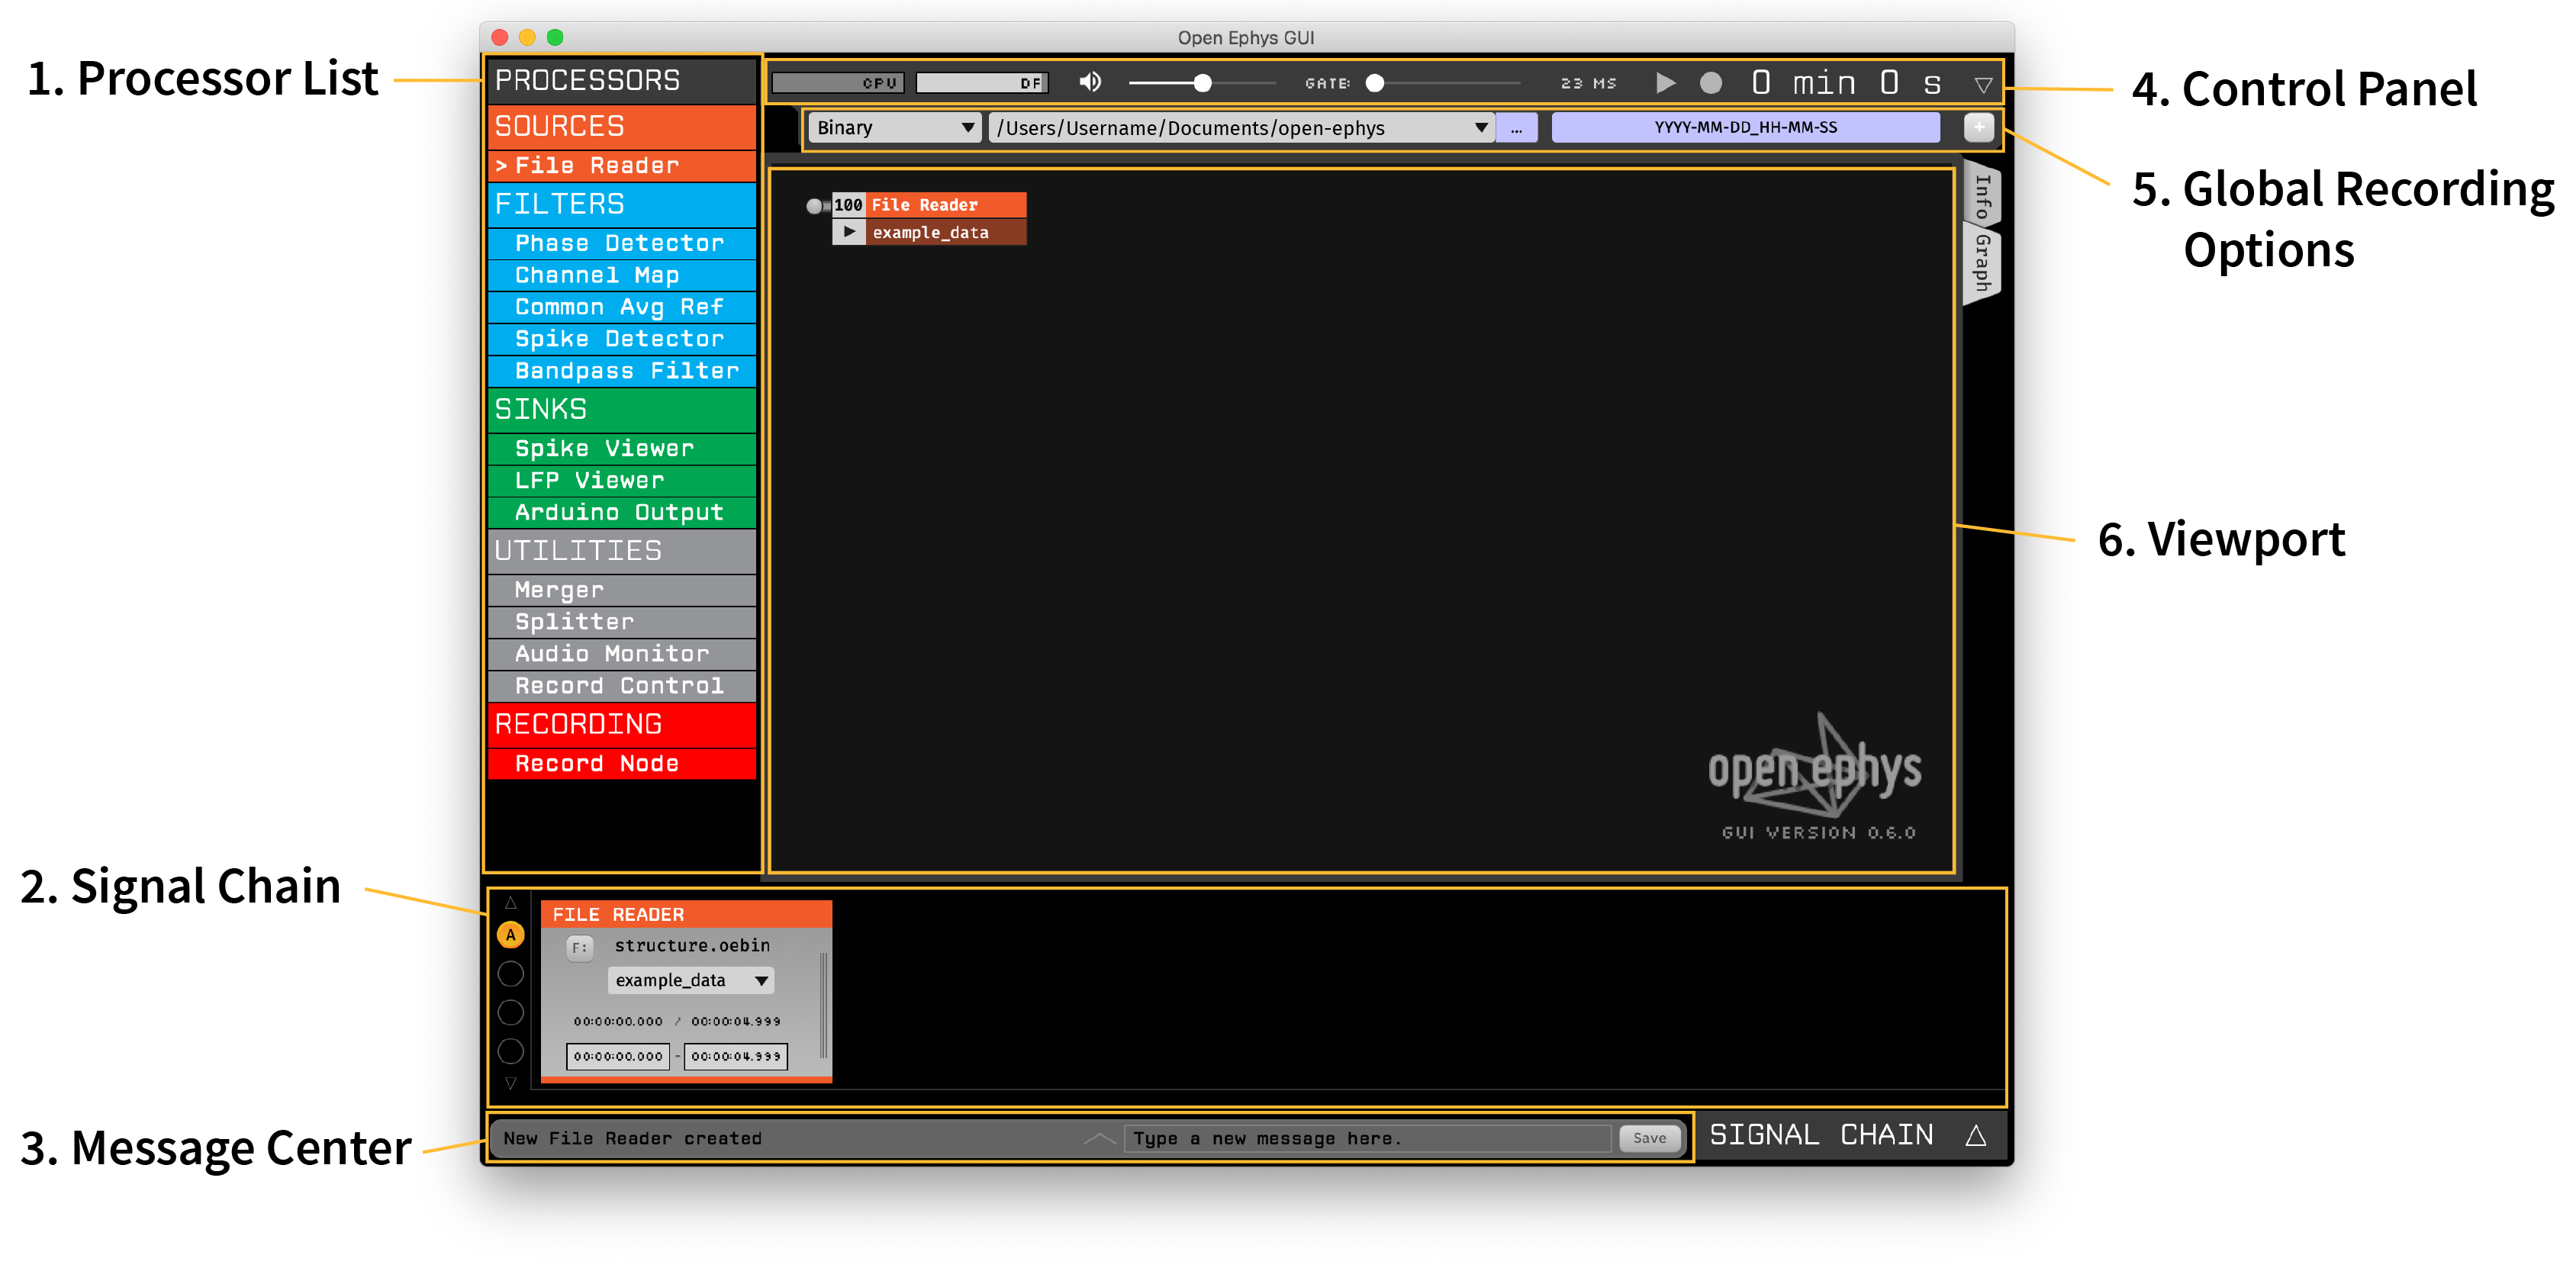Open the Binary format dropdown

pyautogui.click(x=894, y=128)
